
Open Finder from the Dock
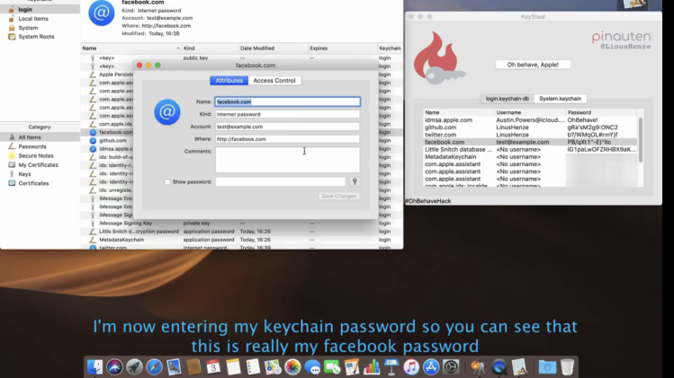coord(94,367)
